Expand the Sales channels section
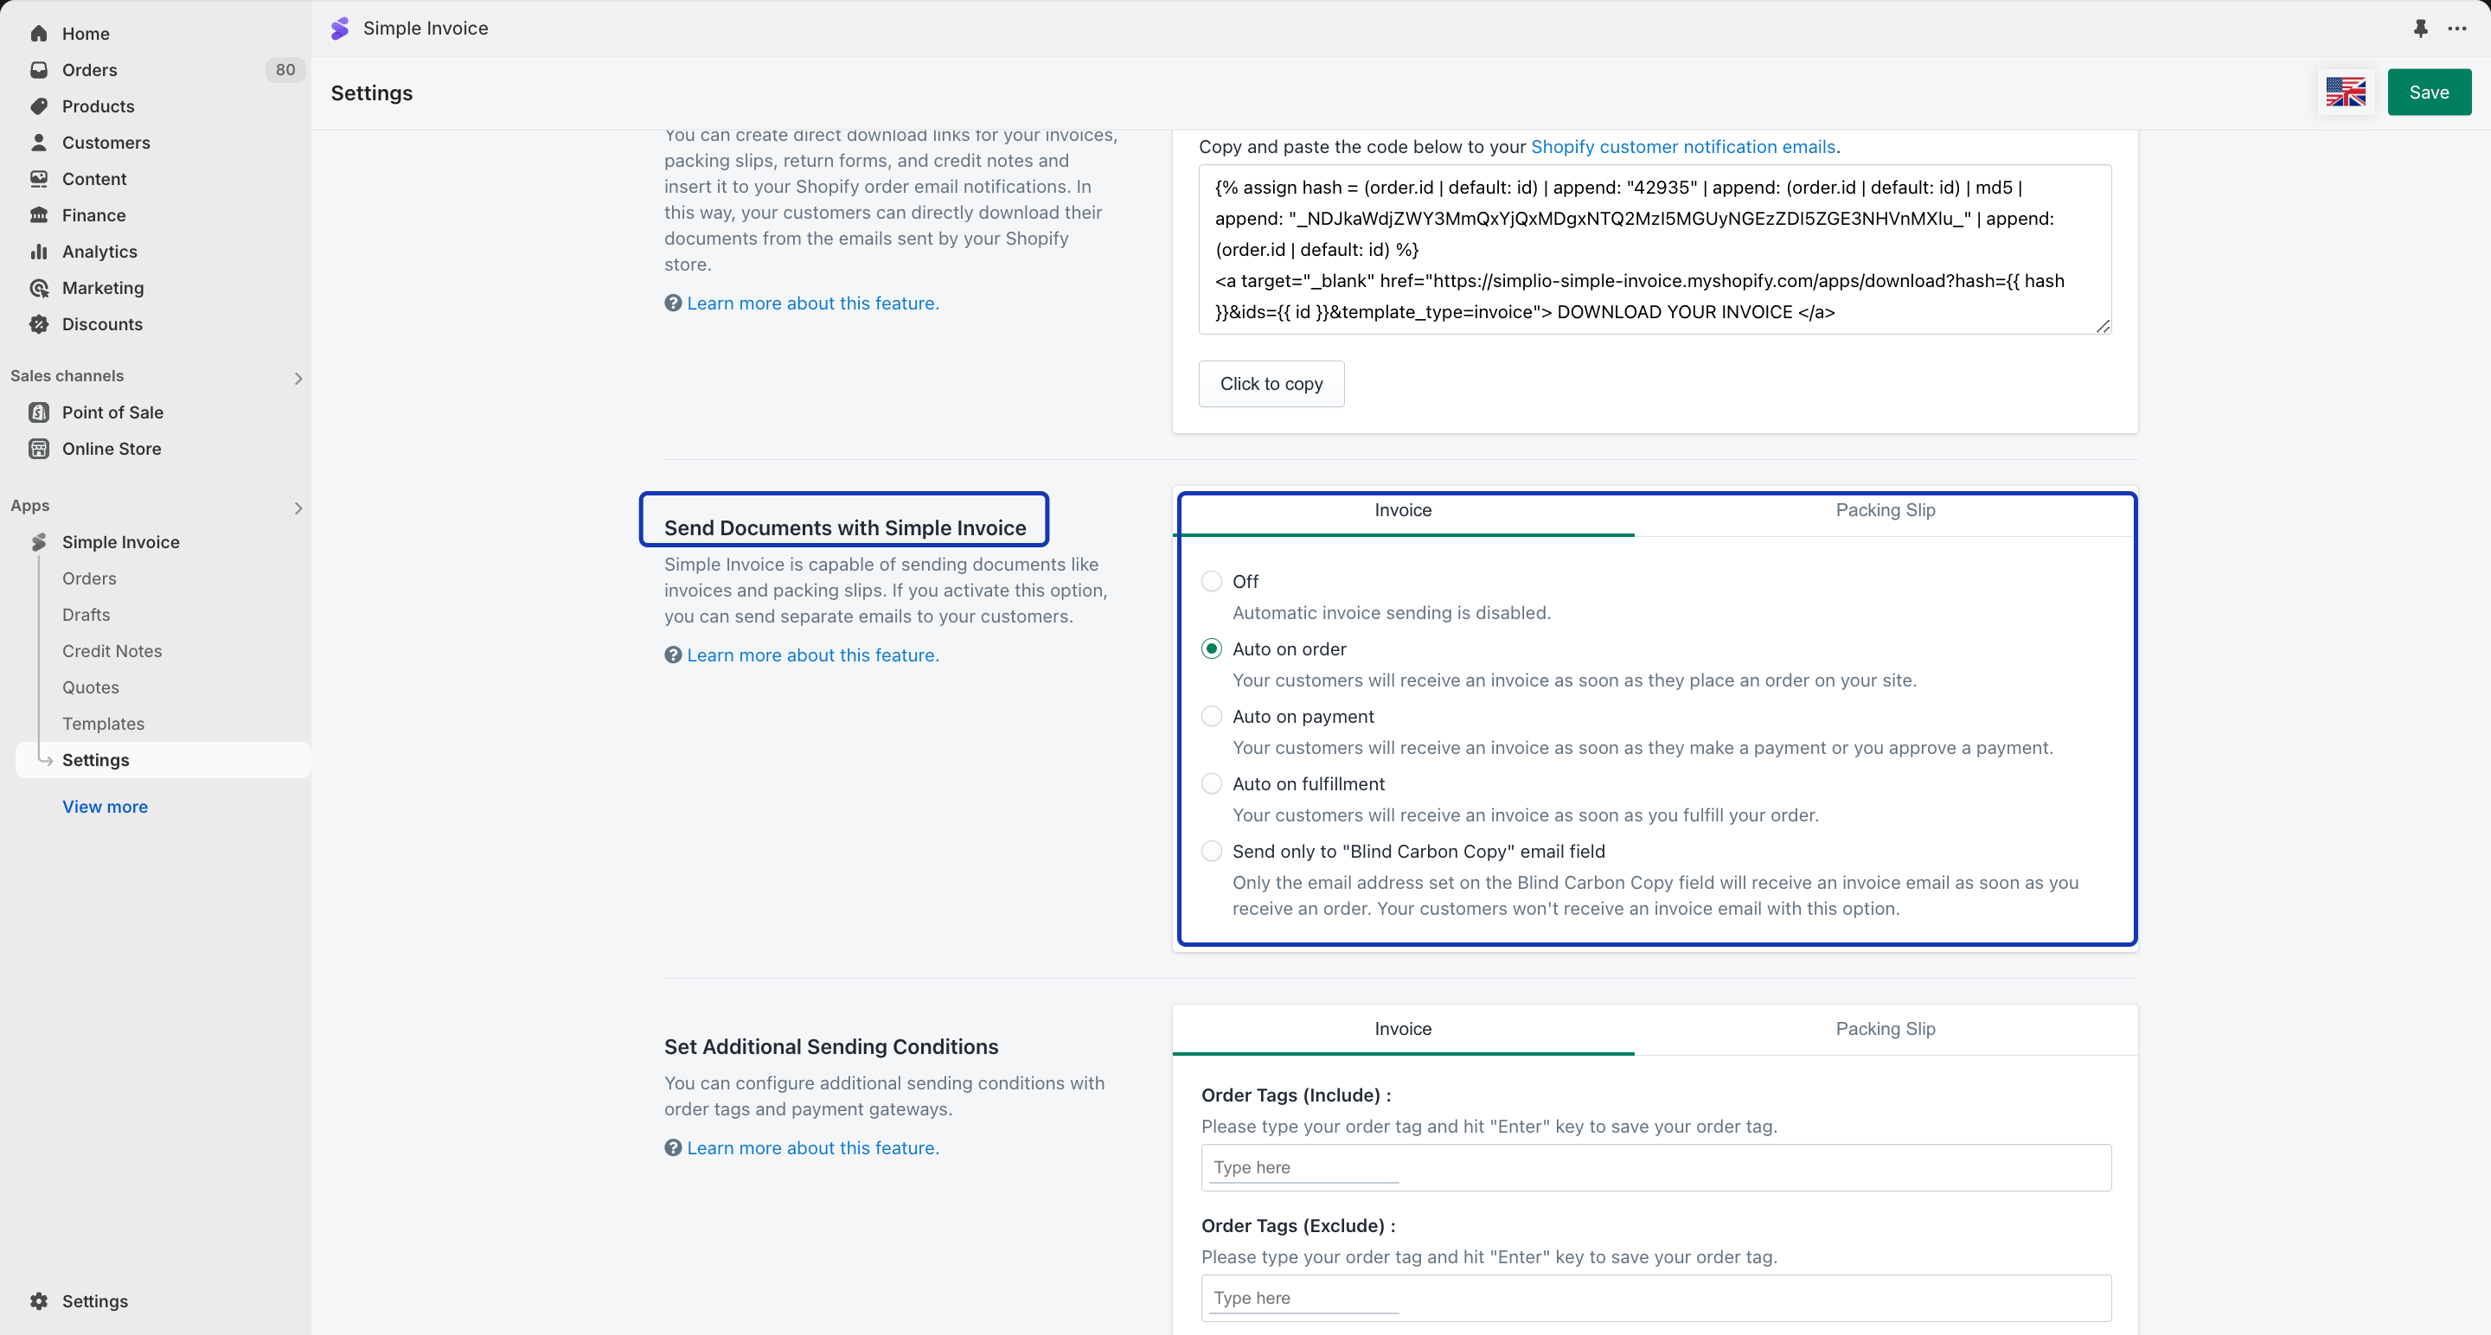Screen dimensions: 2491x1335 298,378
